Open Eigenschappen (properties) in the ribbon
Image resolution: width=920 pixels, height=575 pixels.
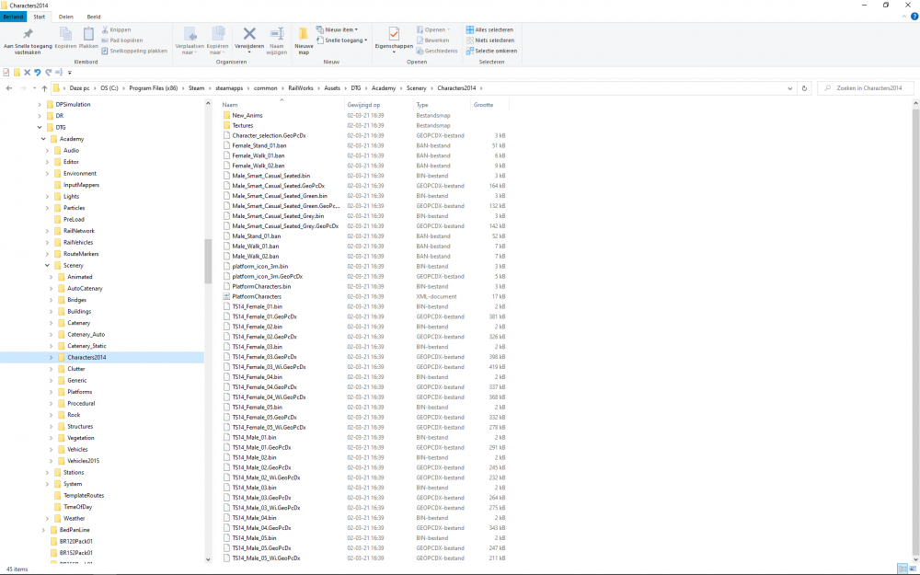[394, 34]
